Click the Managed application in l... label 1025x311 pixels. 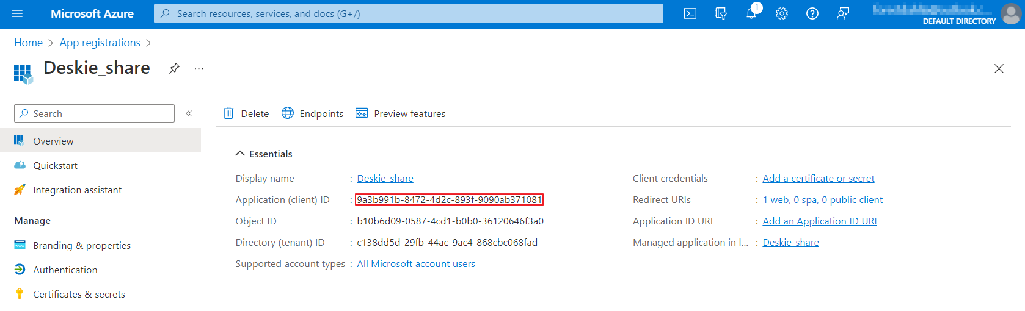click(690, 242)
